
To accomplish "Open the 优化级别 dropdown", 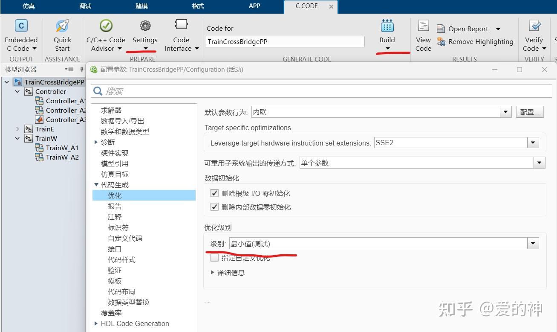I will pyautogui.click(x=533, y=243).
